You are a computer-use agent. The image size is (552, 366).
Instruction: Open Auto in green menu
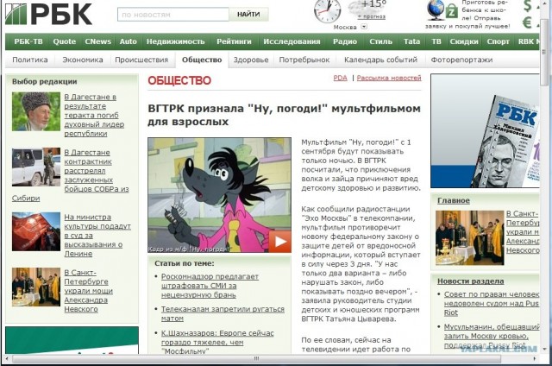point(129,41)
